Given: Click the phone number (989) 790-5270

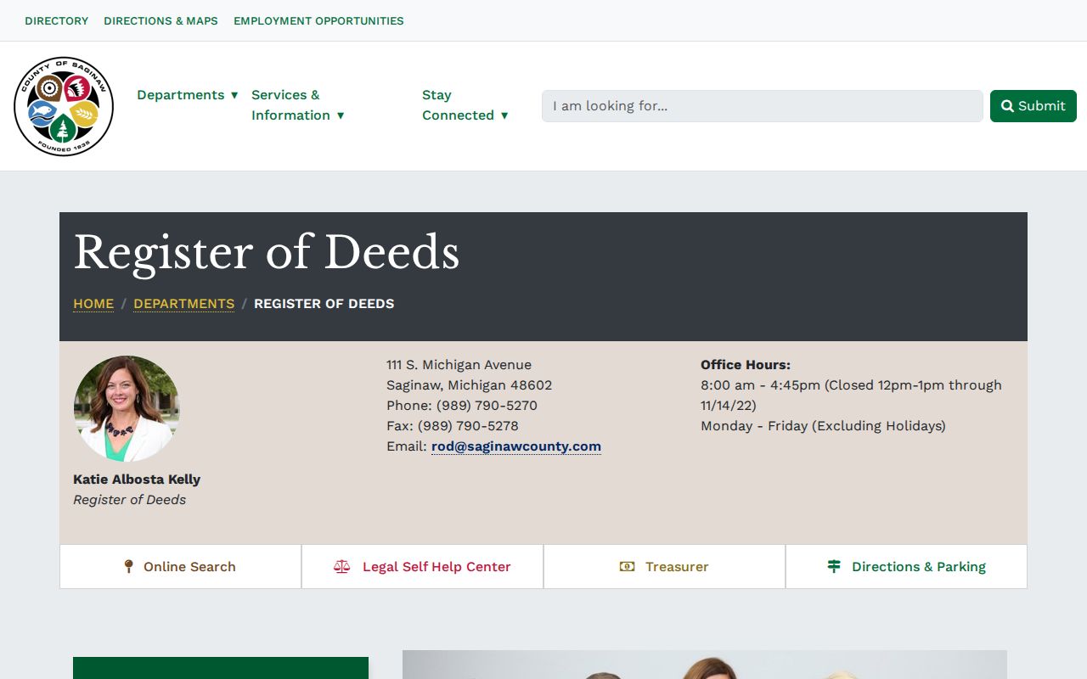Looking at the screenshot, I should (487, 406).
